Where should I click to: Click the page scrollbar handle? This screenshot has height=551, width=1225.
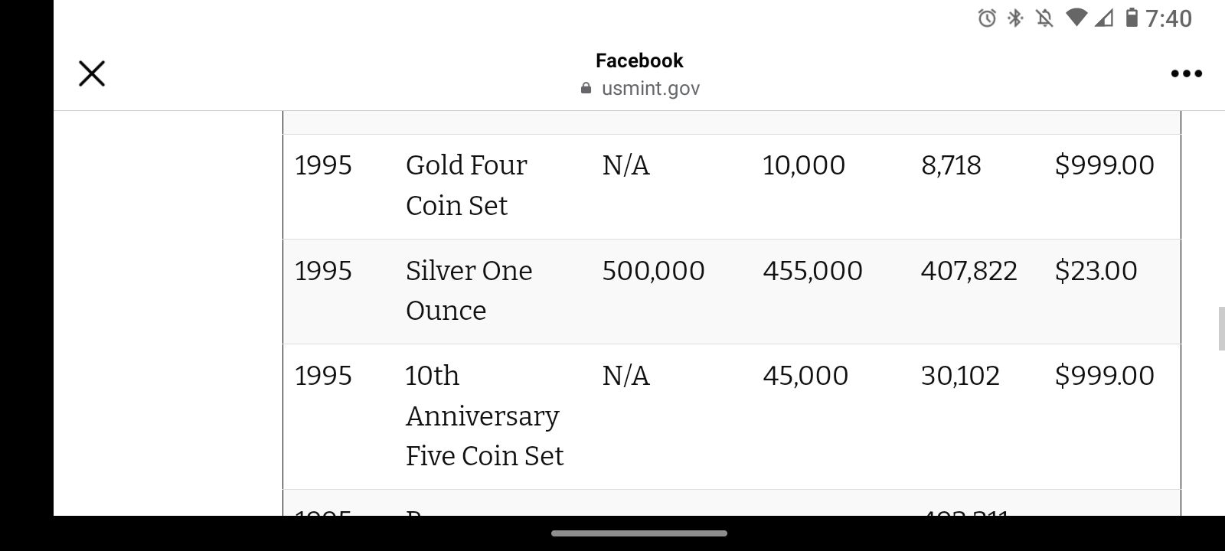pyautogui.click(x=1221, y=328)
